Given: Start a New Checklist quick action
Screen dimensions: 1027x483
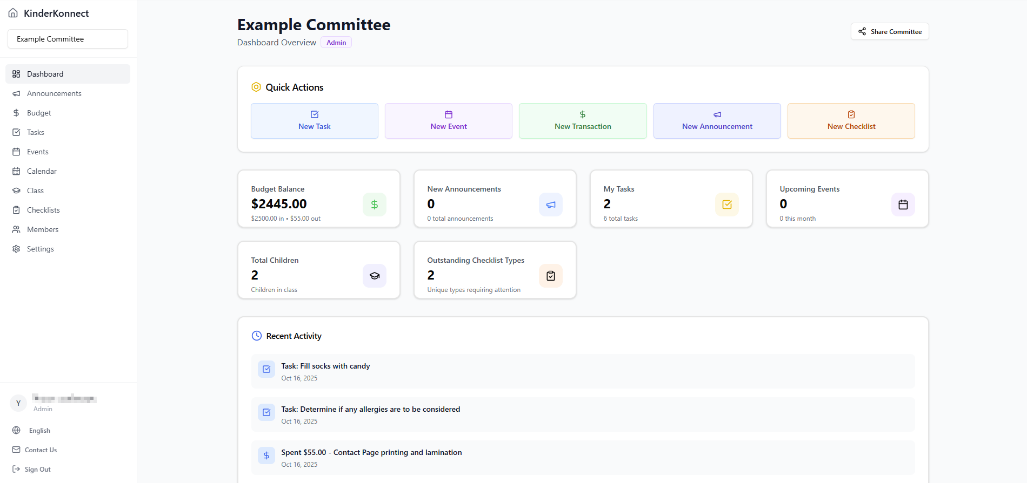Looking at the screenshot, I should pos(851,121).
